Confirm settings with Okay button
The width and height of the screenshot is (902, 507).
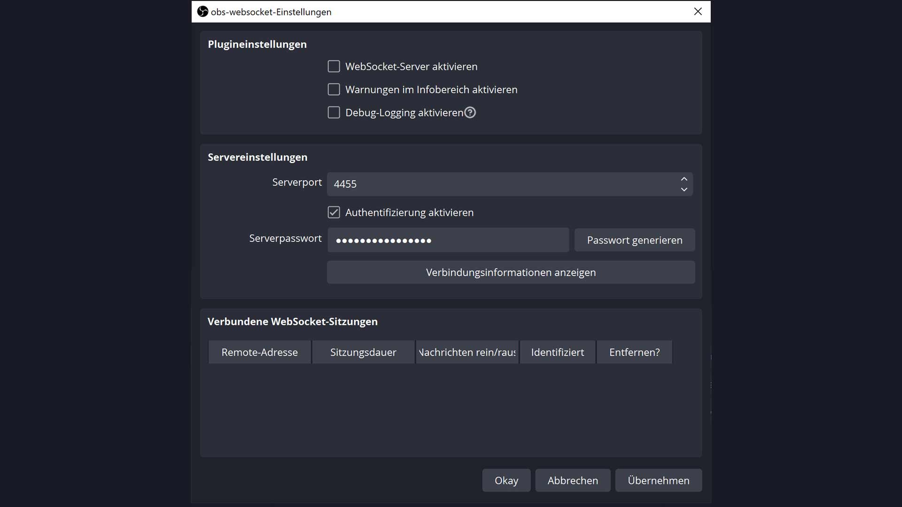[506, 481]
